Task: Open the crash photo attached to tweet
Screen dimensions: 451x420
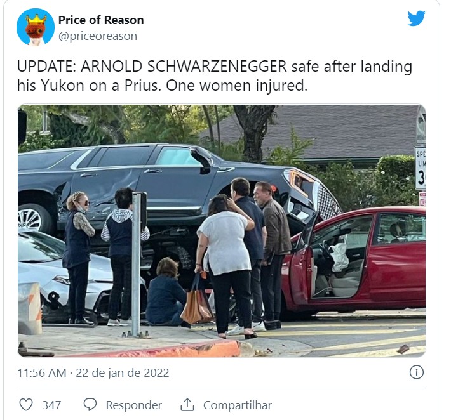Action: coord(222,231)
